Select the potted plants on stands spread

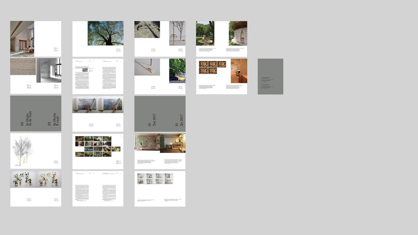[36, 189]
